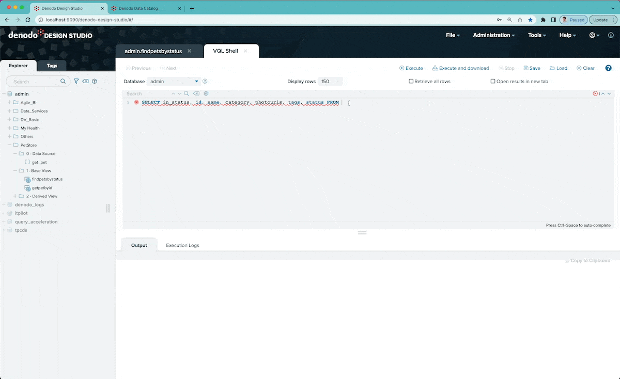
Task: Clear the editor search text
Action: 196,94
